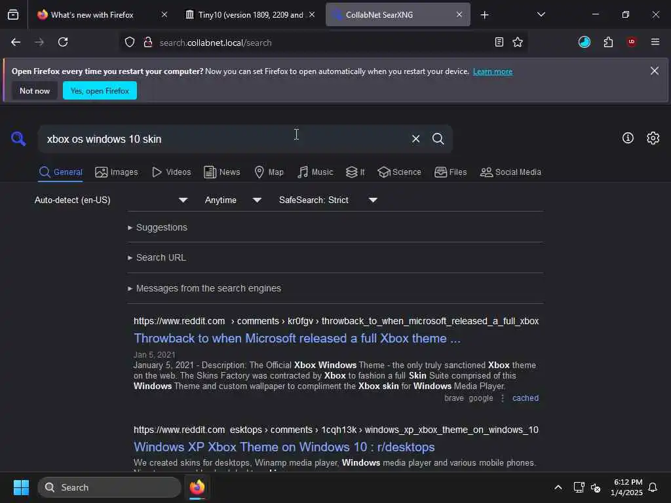
Task: Expand the Suggestions section
Action: pyautogui.click(x=157, y=227)
